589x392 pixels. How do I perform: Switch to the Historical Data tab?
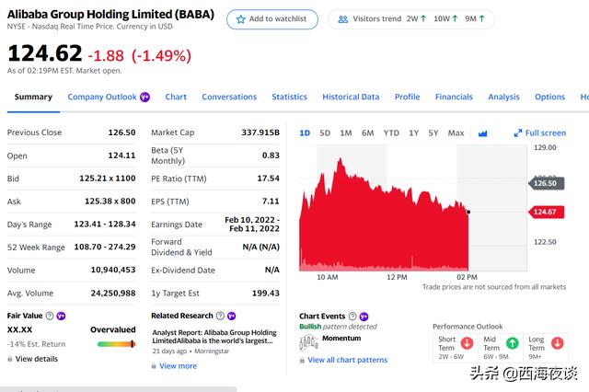coord(351,97)
